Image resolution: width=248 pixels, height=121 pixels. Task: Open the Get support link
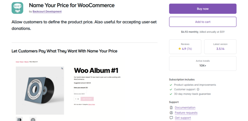point(183,118)
